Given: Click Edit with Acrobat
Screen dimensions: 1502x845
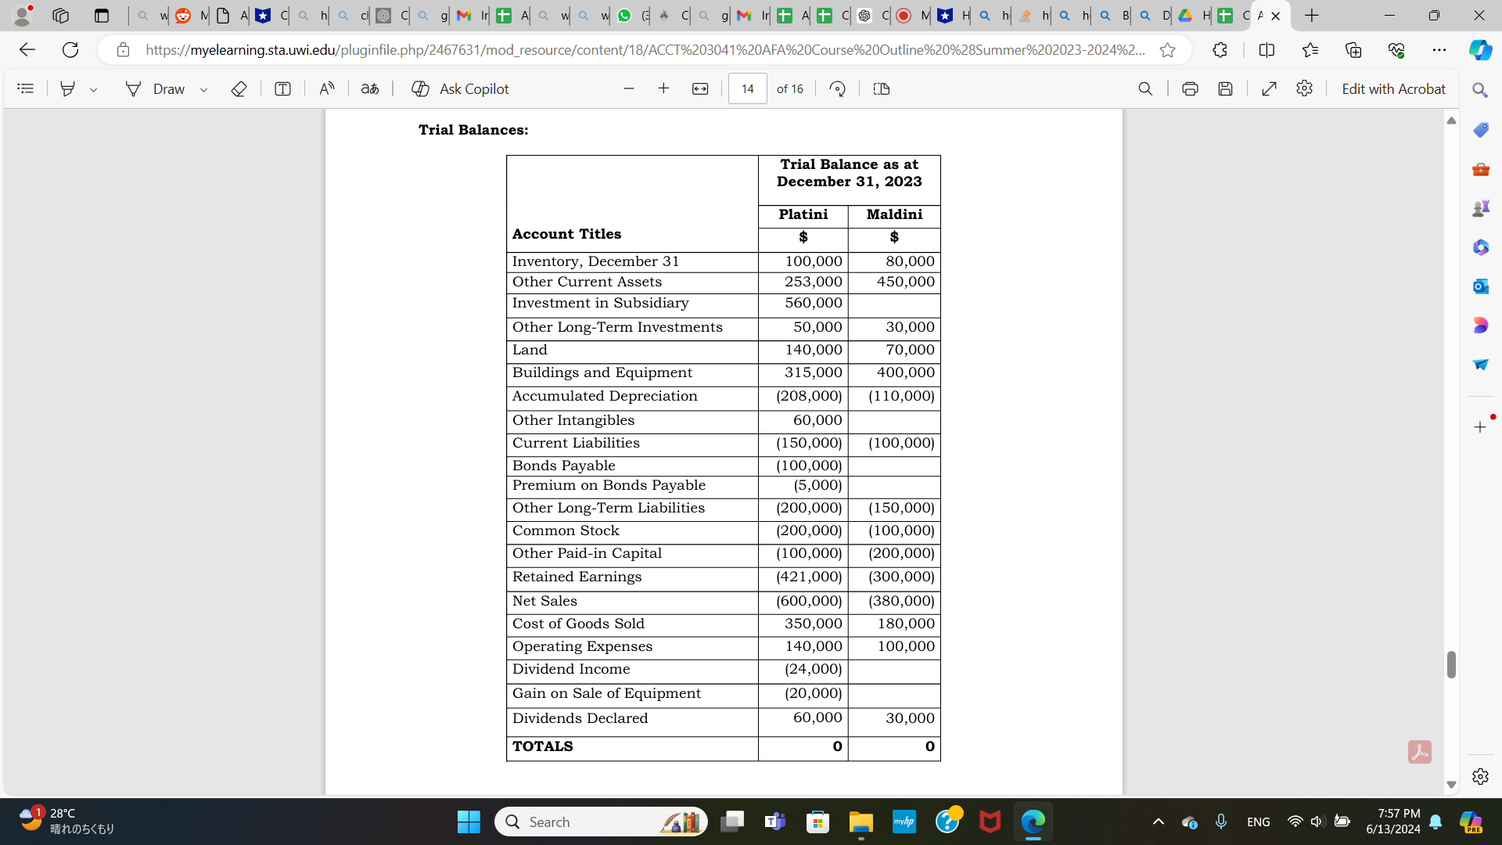Looking at the screenshot, I should coord(1393,88).
